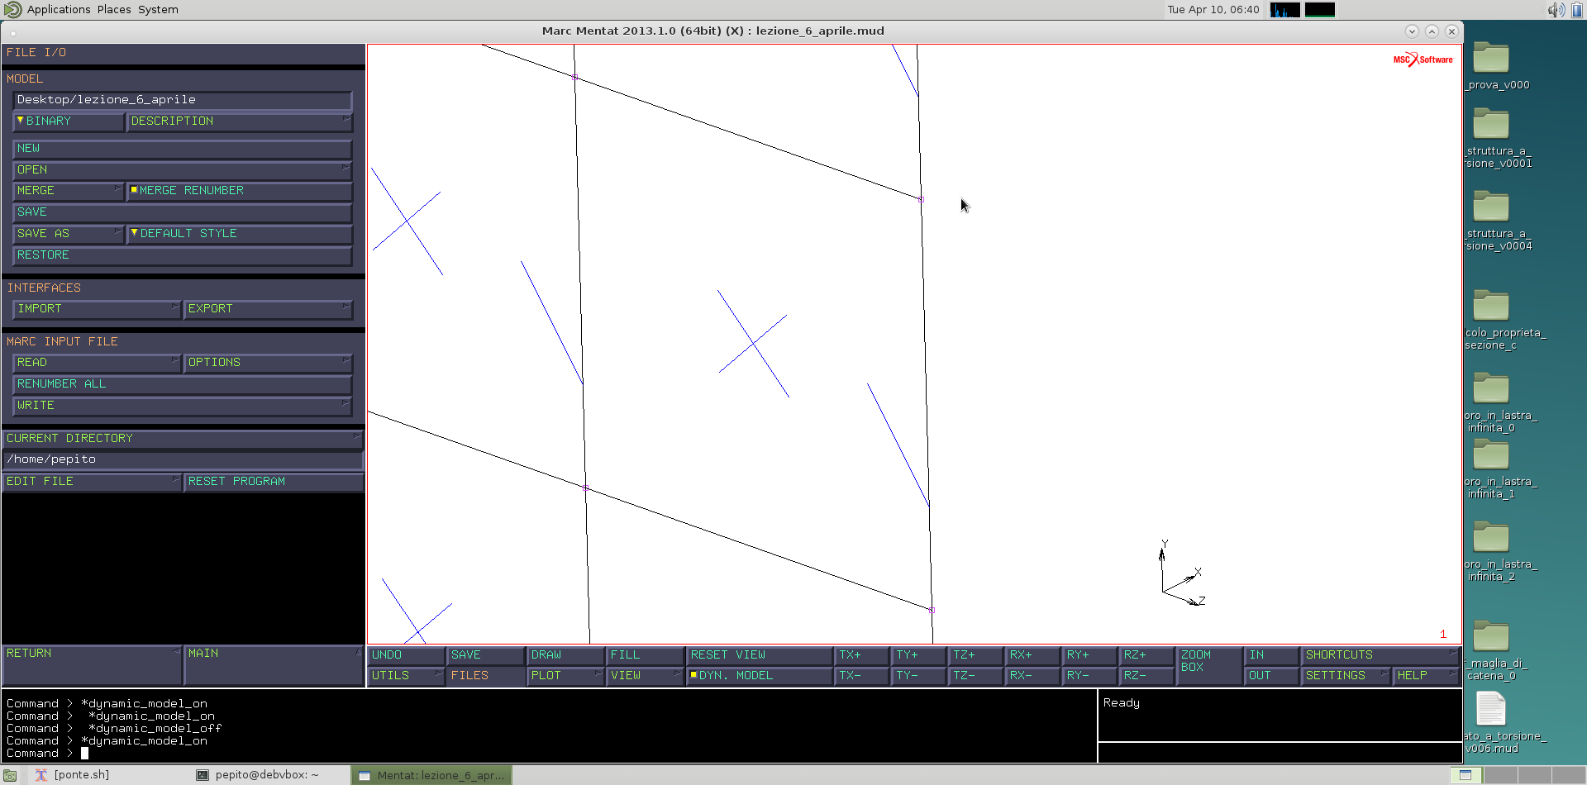Click OUT zoom button
Viewport: 1587px width, 785px height.
pos(1271,676)
